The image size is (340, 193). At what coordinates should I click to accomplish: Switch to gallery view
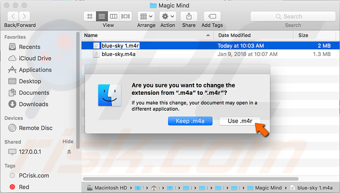pyautogui.click(x=126, y=16)
